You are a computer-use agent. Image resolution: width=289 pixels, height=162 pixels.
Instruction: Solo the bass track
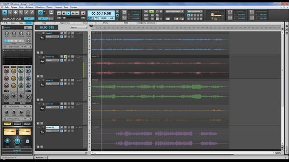65,33
